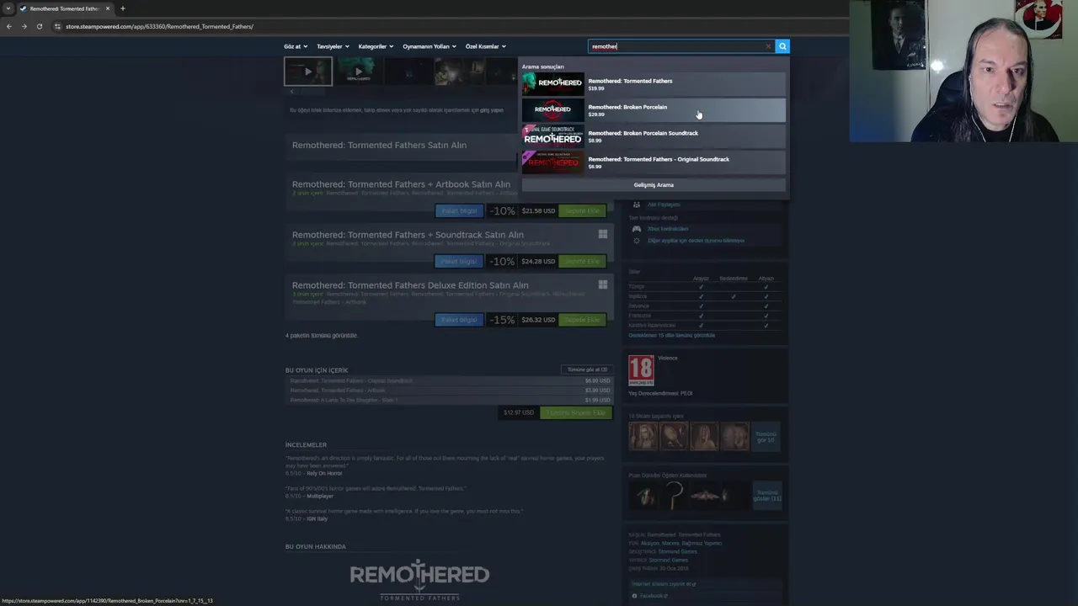
Task: Click the other controllers gear icon
Action: click(637, 241)
